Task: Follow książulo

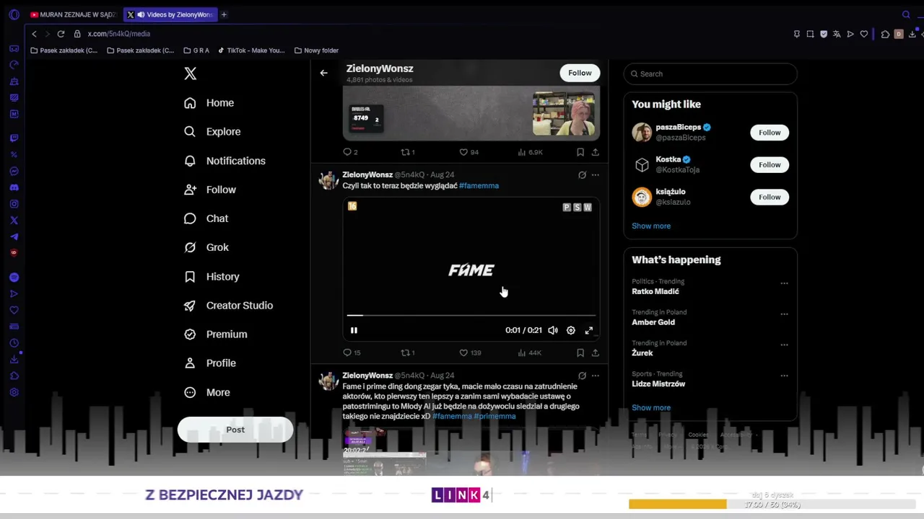Action: pyautogui.click(x=770, y=197)
